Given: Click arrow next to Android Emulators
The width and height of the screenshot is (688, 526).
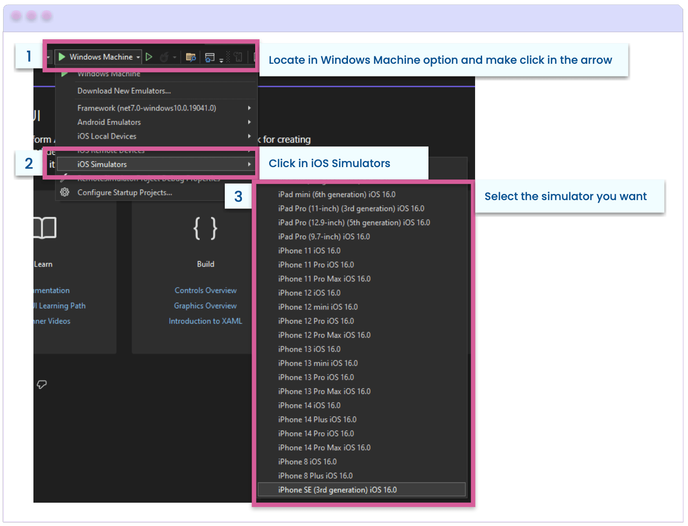Looking at the screenshot, I should click(x=249, y=122).
